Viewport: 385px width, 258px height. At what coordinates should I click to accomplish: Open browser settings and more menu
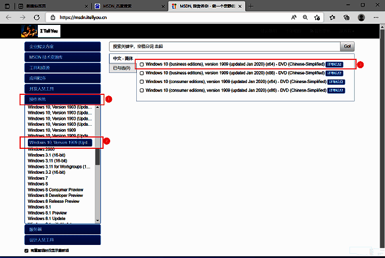[376, 18]
